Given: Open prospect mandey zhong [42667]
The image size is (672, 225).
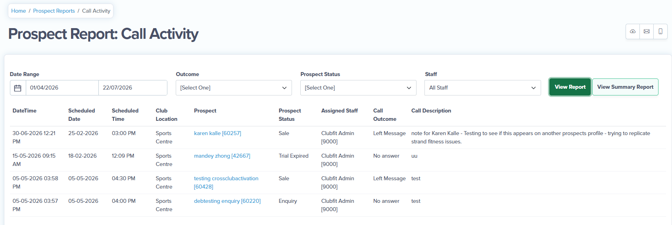Looking at the screenshot, I should point(222,156).
